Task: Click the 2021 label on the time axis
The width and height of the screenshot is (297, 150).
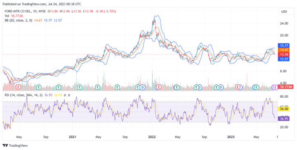Action: (x=72, y=137)
